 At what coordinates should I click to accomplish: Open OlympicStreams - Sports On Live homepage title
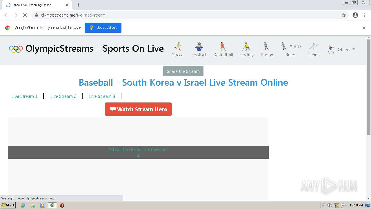94,48
